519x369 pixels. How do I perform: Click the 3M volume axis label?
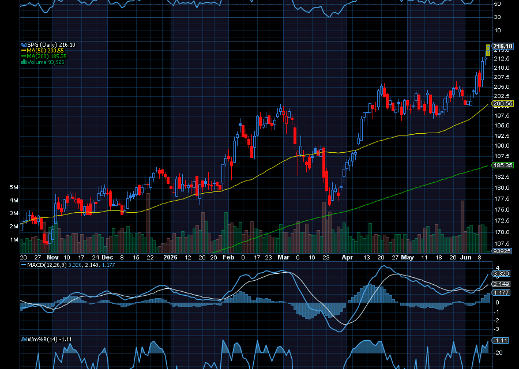pyautogui.click(x=14, y=213)
